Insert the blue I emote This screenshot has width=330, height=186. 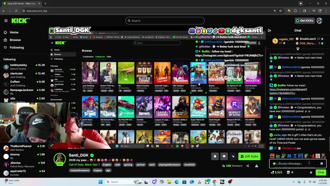(295, 156)
